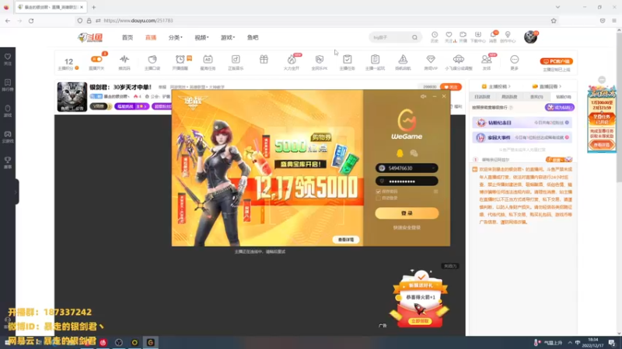Viewport: 622px width, 349px height.
Task: Open the stream code waveform icon
Action: tap(124, 60)
